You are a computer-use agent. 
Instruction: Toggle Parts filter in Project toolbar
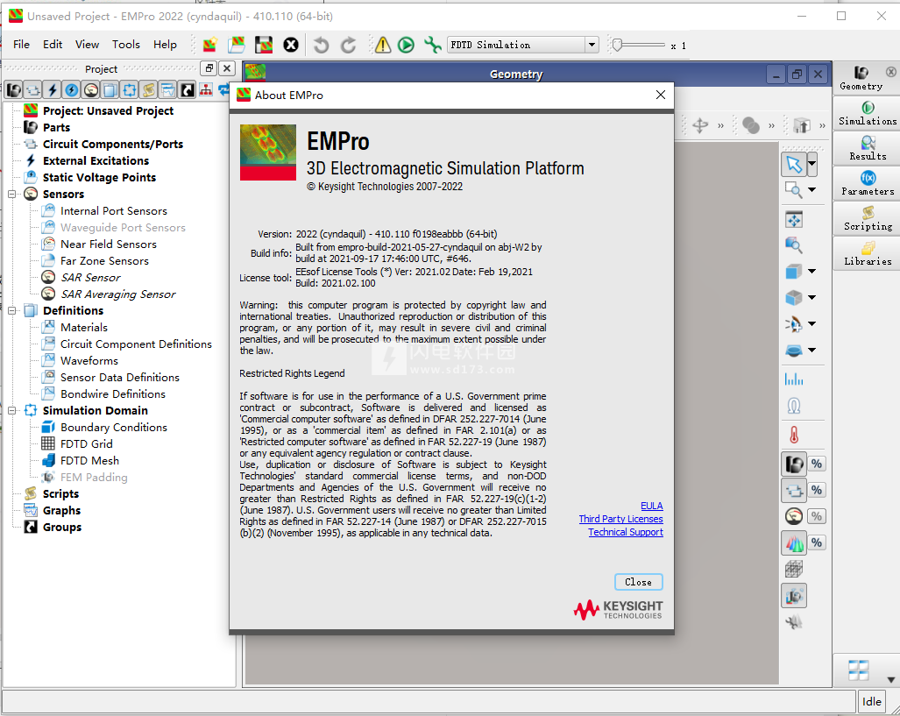(x=14, y=89)
